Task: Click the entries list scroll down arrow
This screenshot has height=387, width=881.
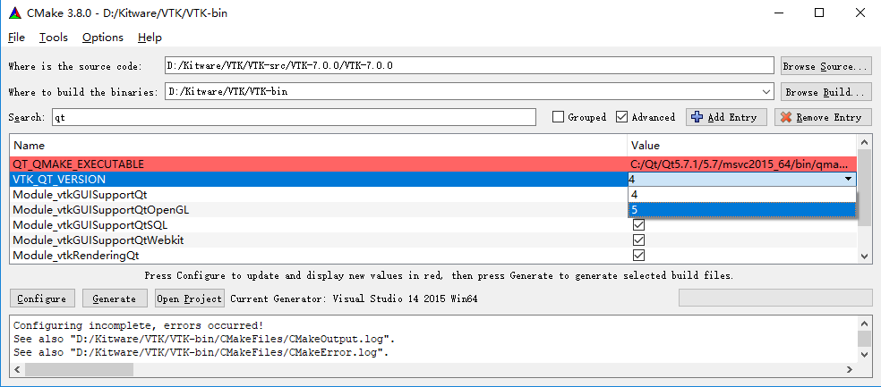Action: tap(865, 257)
